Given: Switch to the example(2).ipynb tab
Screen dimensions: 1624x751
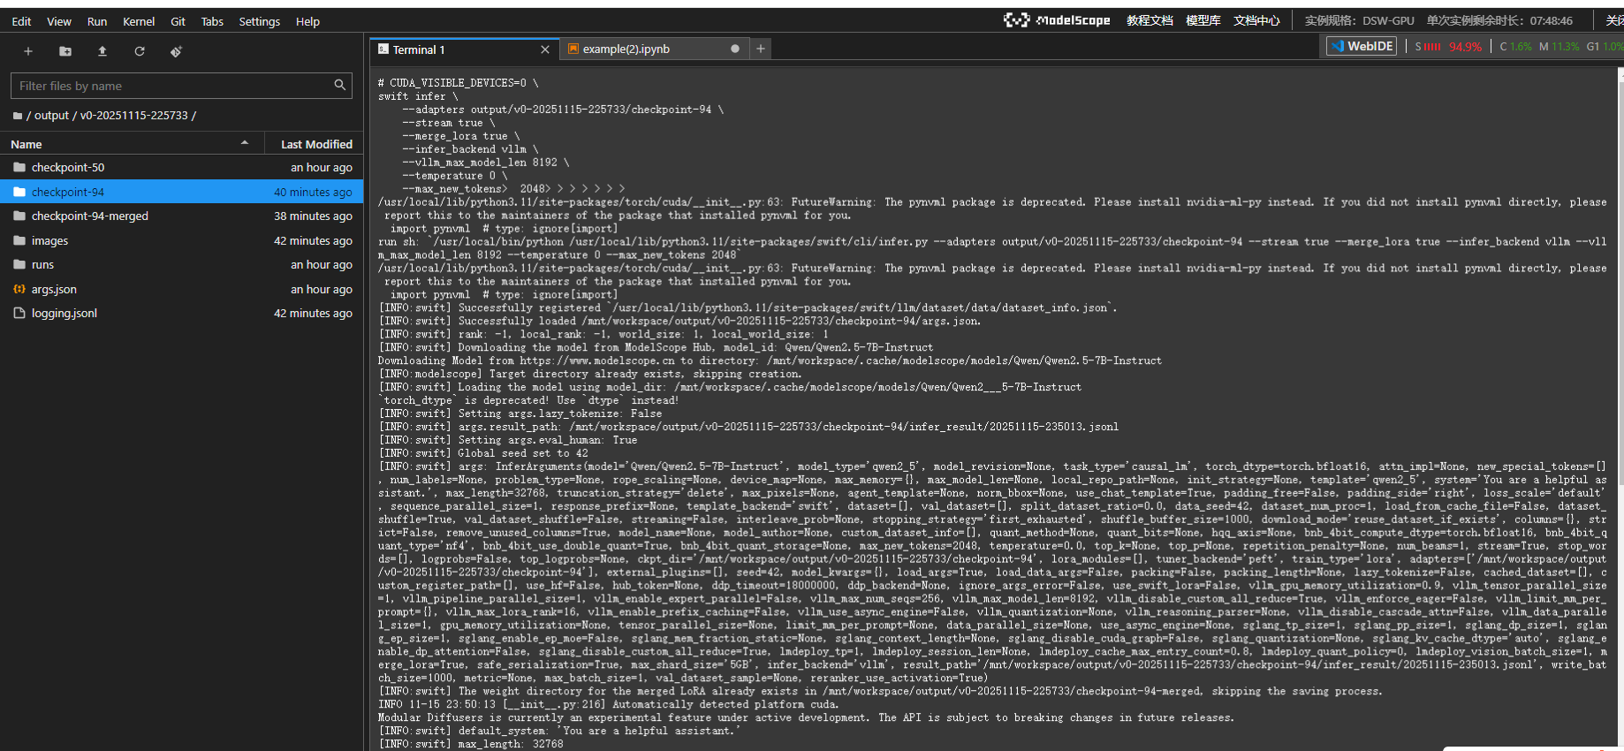Looking at the screenshot, I should pos(655,49).
